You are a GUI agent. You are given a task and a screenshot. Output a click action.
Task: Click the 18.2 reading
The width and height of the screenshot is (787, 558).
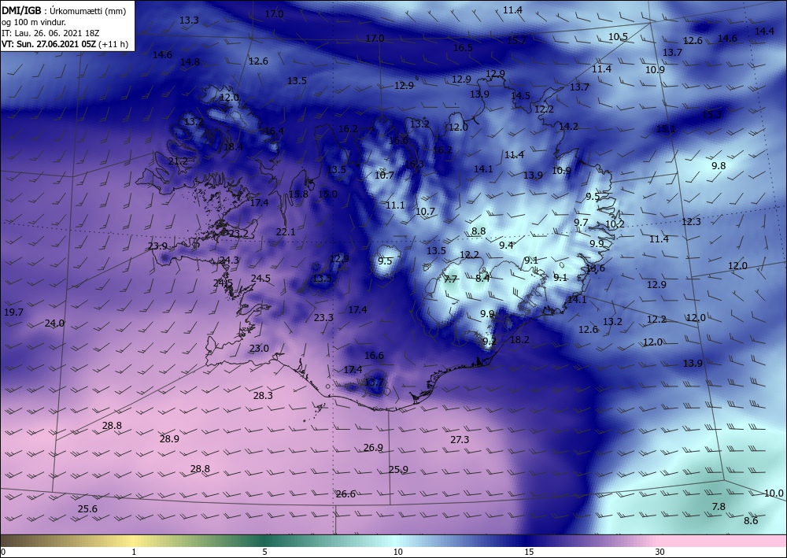point(519,340)
